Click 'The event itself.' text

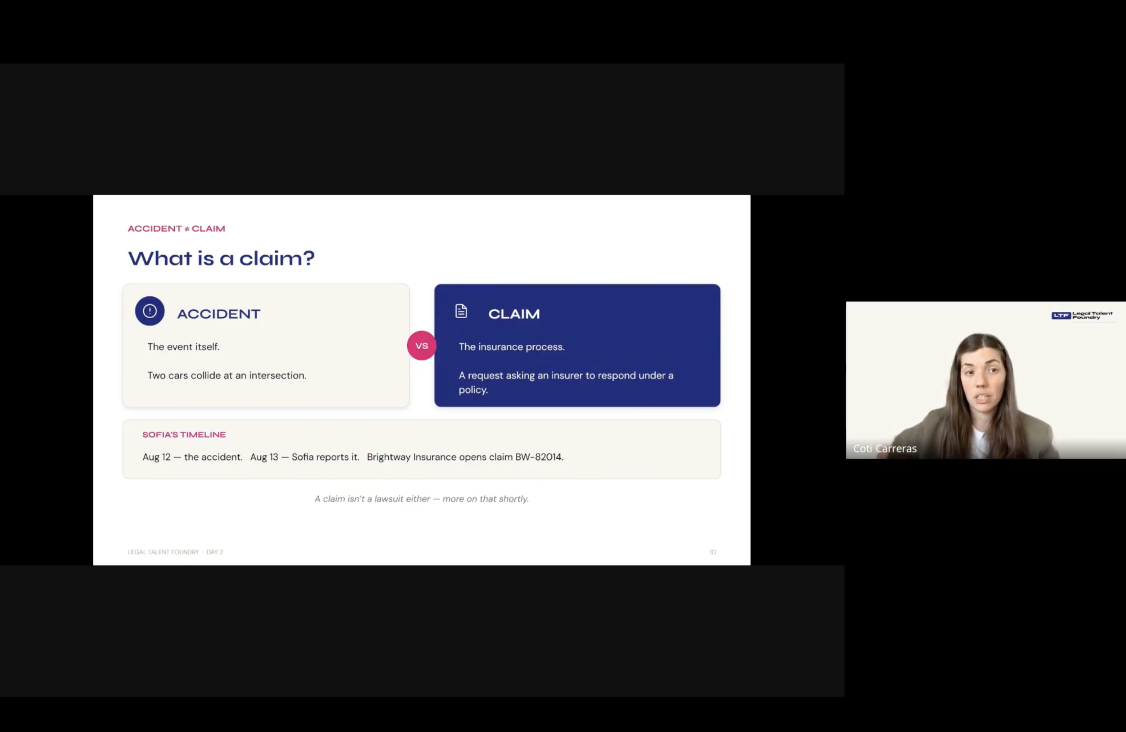[183, 347]
